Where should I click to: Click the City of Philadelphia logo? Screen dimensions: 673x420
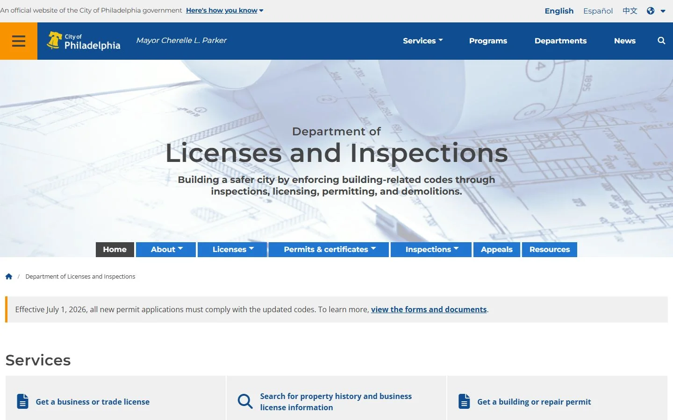[84, 41]
